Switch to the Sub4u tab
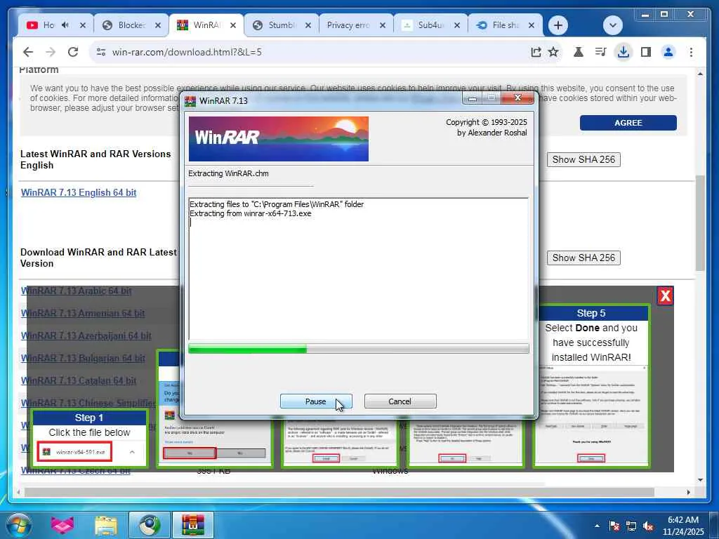Screen dimensions: 719x539 click(x=429, y=25)
